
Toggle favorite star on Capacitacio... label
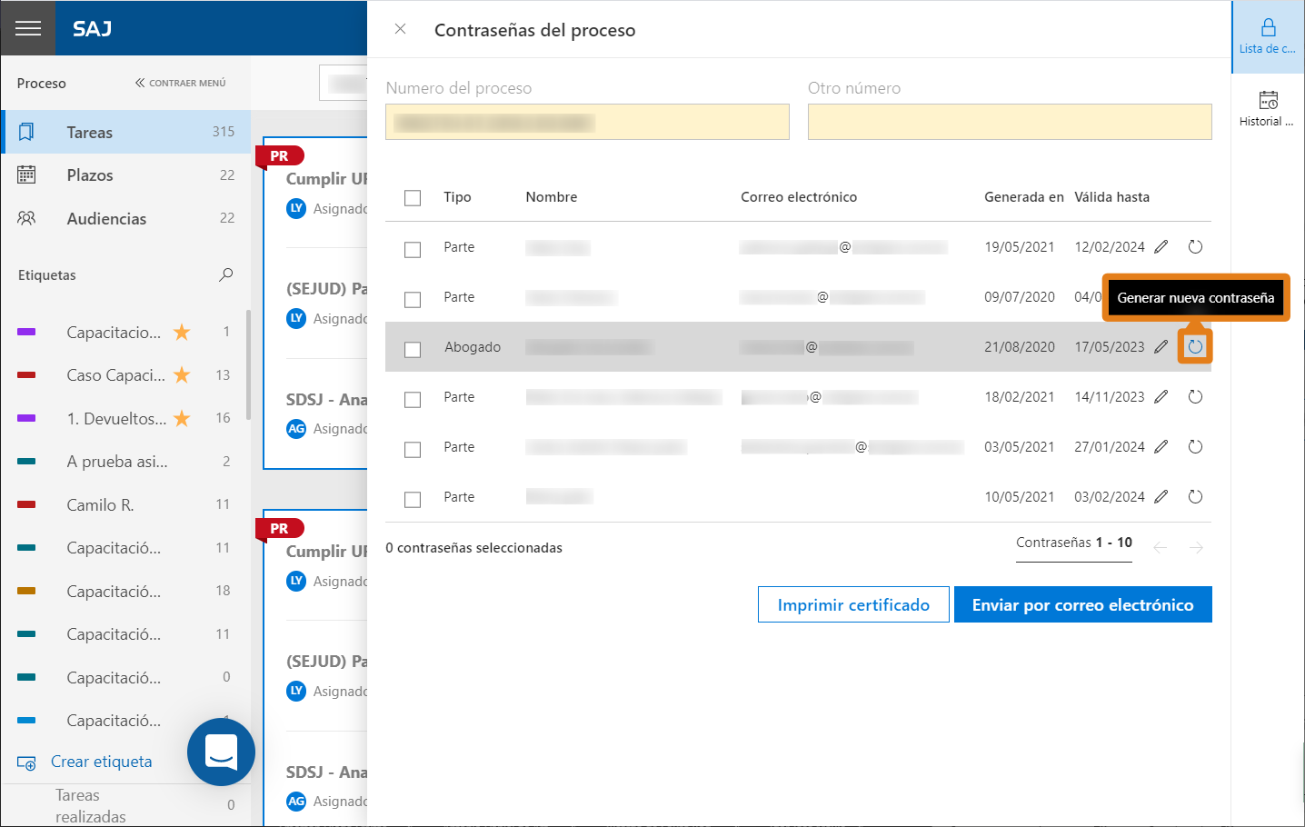(182, 332)
